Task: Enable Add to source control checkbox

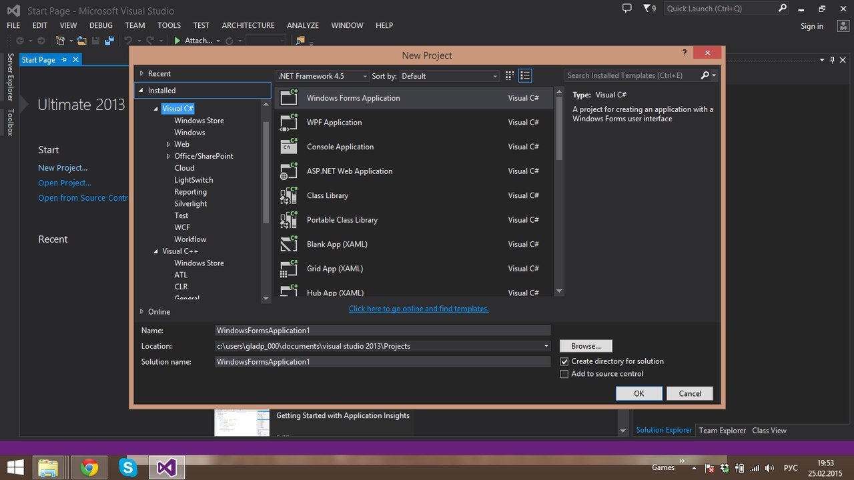Action: point(564,374)
